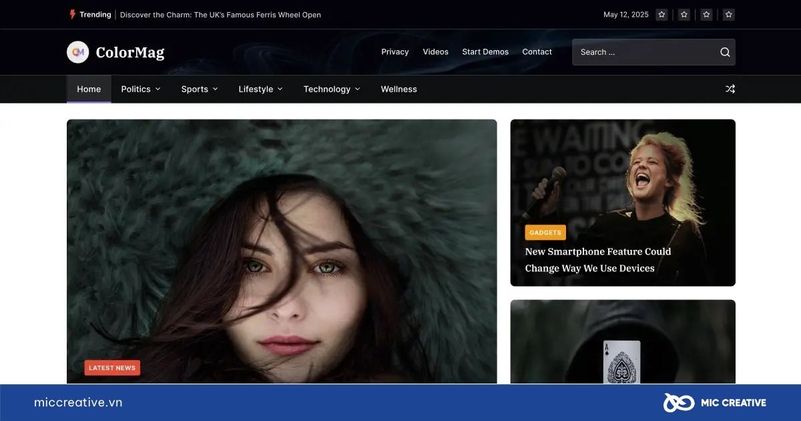Open the New Smartphone Feature article title
Image resolution: width=801 pixels, height=421 pixels.
598,260
